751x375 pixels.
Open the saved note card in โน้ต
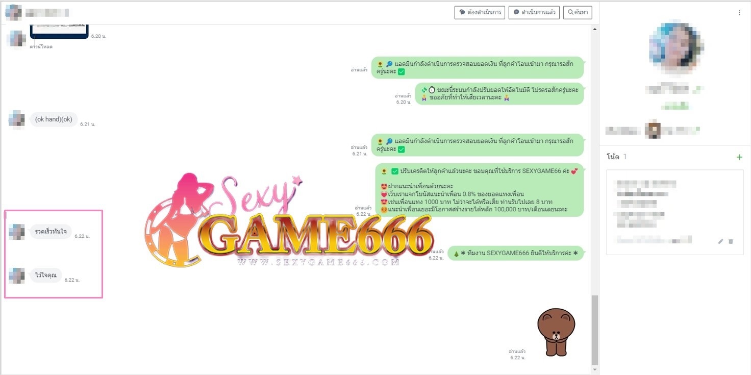674,212
